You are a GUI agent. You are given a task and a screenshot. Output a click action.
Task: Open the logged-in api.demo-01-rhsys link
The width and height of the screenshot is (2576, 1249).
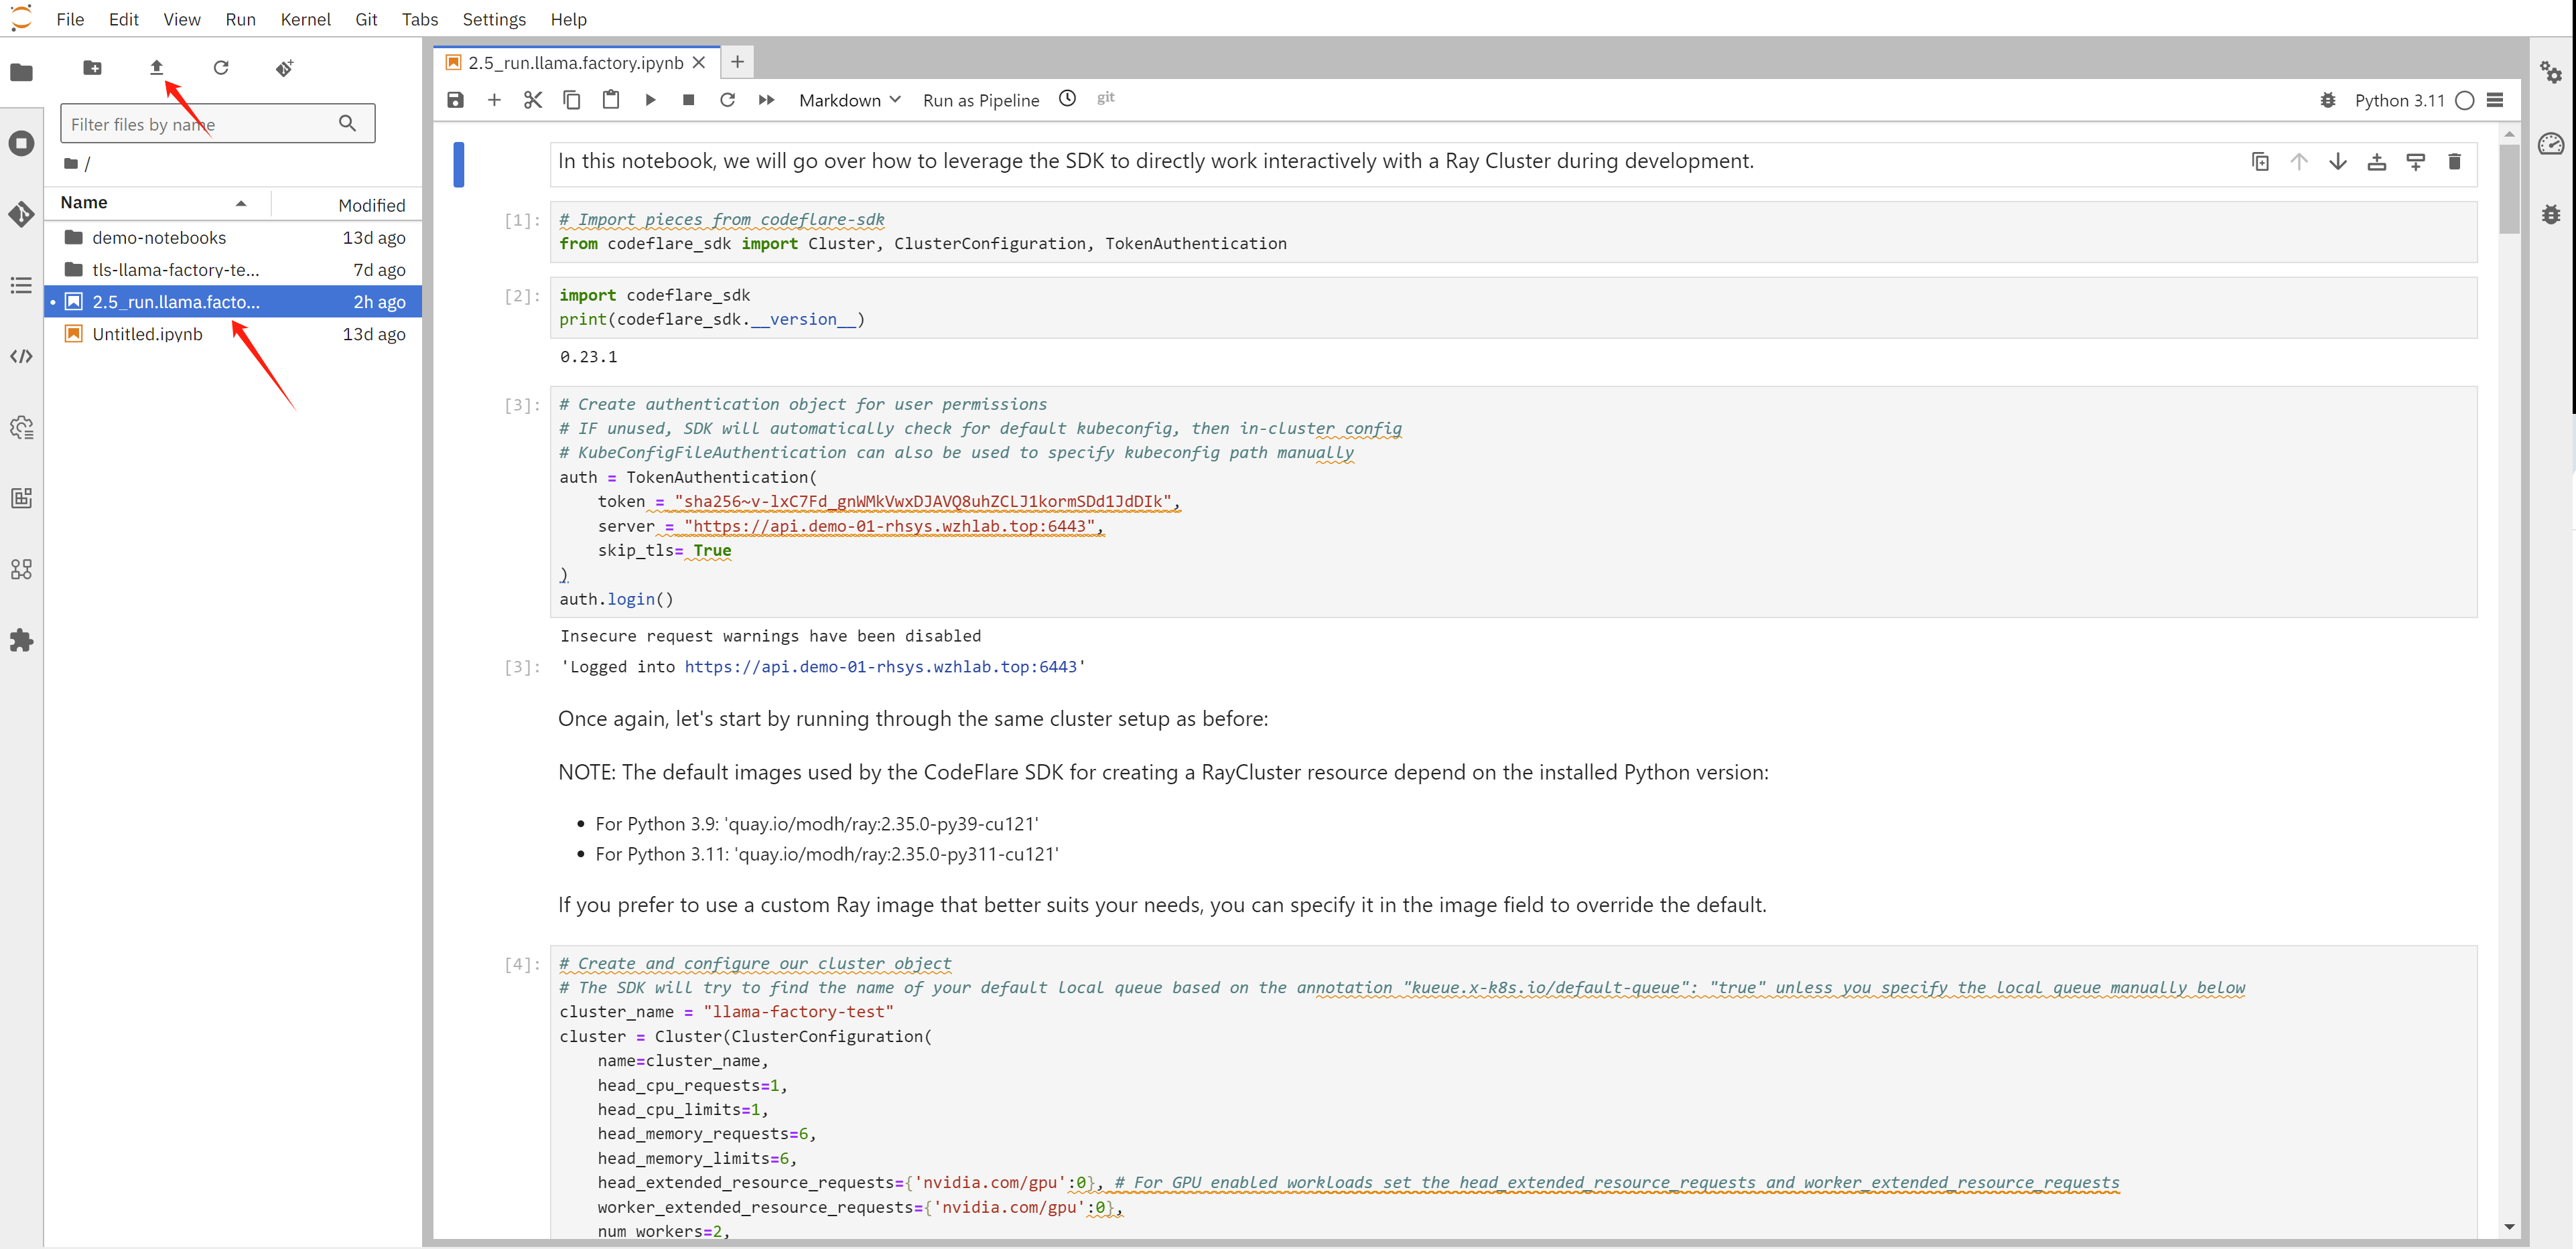(x=880, y=667)
